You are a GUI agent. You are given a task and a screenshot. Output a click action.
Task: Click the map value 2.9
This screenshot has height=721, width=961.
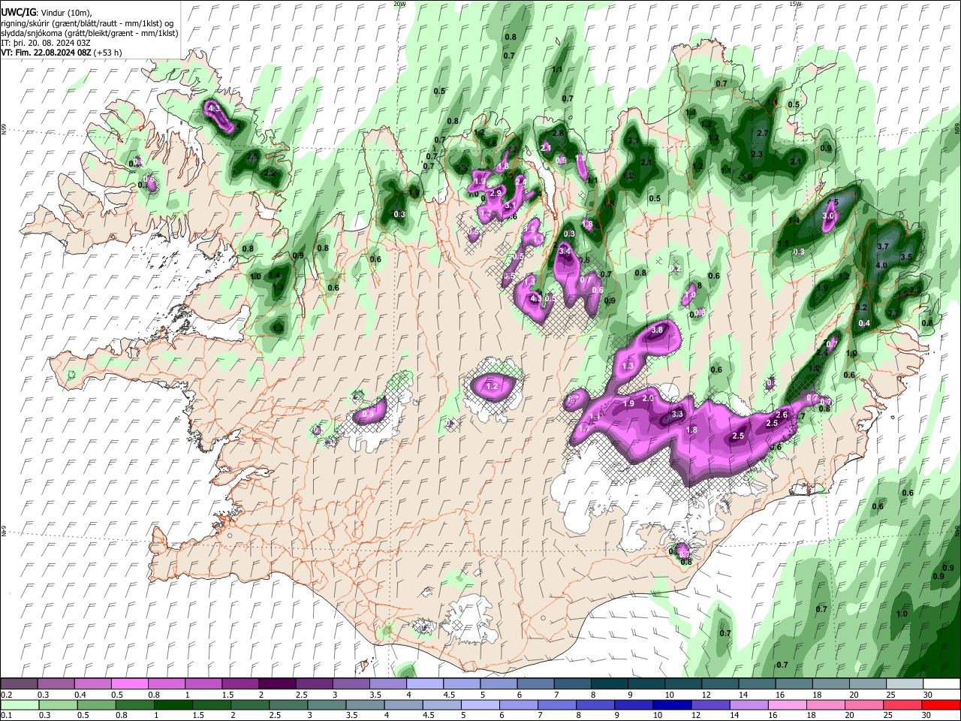tap(496, 193)
